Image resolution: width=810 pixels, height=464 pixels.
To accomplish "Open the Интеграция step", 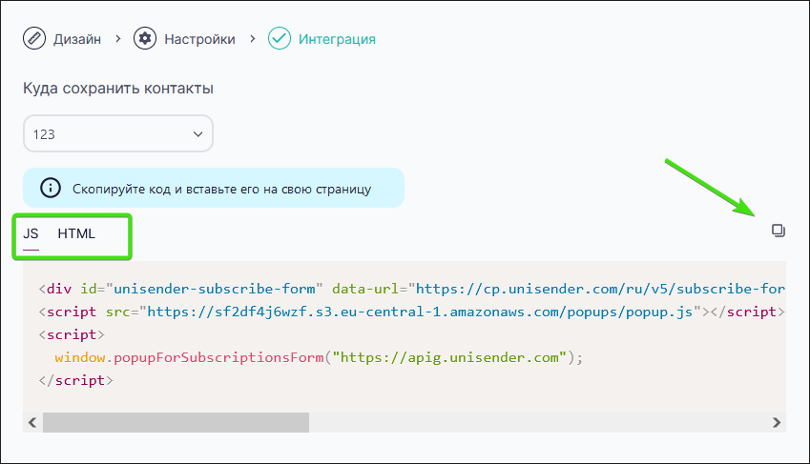I will 337,39.
